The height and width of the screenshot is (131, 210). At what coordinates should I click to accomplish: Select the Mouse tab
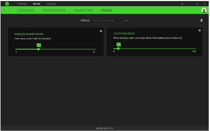pyautogui.click(x=37, y=4)
